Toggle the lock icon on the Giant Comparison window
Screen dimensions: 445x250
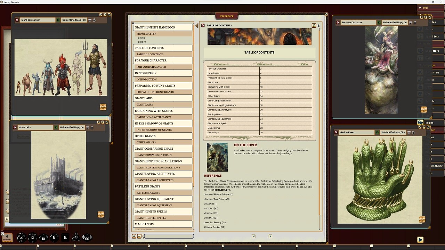pyautogui.click(x=94, y=20)
